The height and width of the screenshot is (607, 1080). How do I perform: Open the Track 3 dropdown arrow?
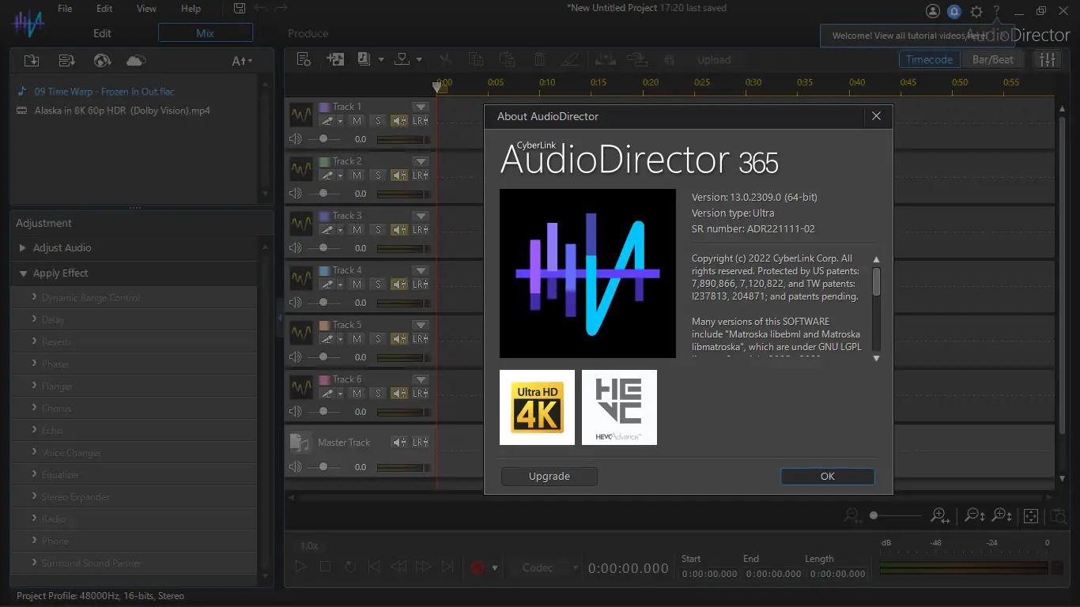point(421,216)
